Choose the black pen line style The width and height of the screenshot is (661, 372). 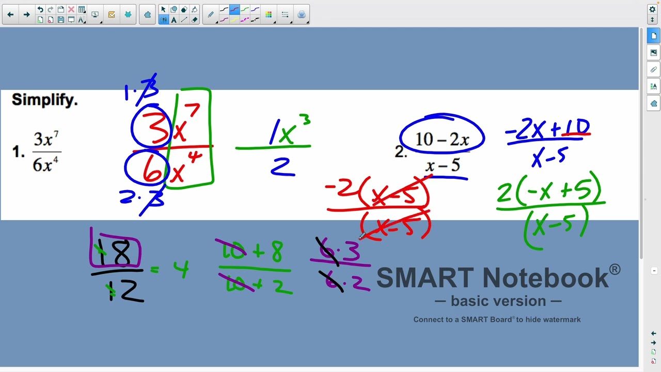click(224, 9)
